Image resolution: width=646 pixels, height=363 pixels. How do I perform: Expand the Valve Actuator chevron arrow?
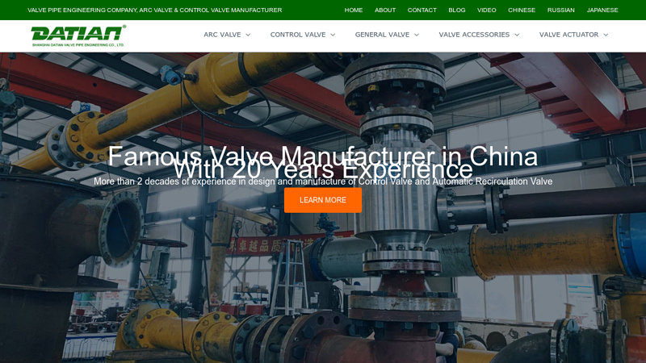click(x=606, y=35)
